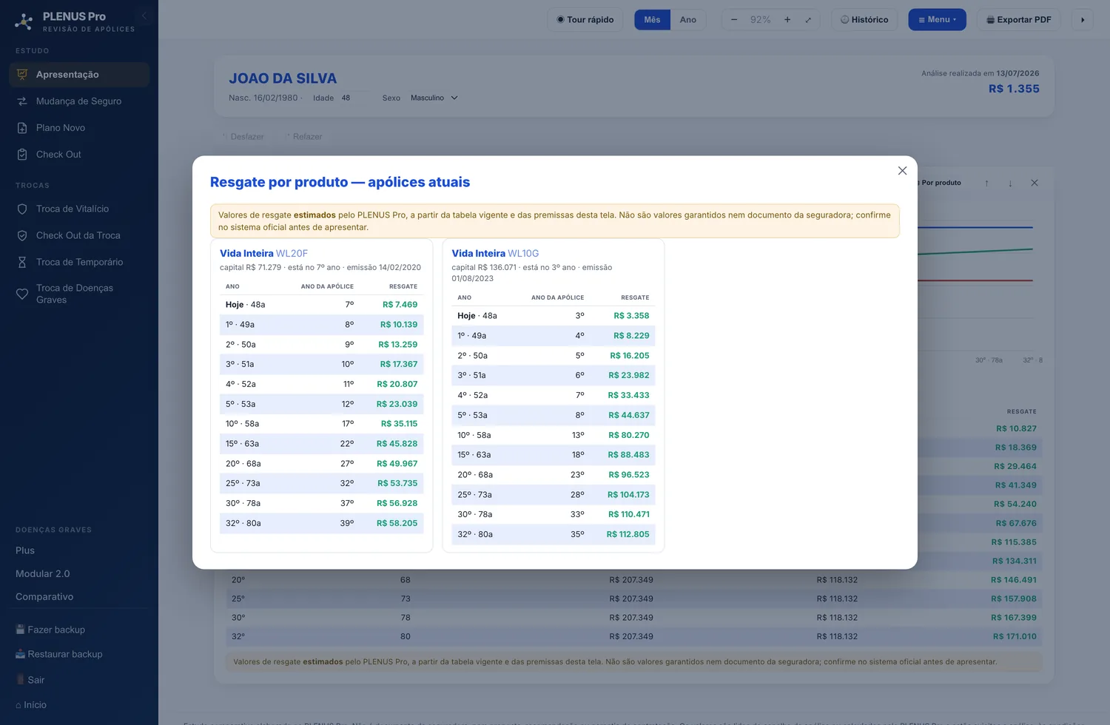This screenshot has height=725, width=1110.
Task: Click the down arrow in the Por produto panel
Action: point(1010,183)
